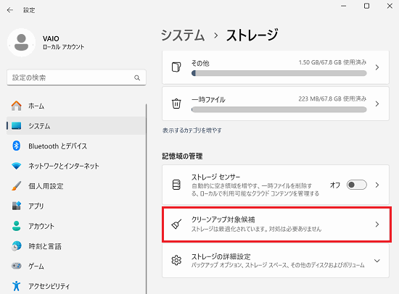The height and width of the screenshot is (294, 399).
Task: Click the Bluetooth icon in the sidebar
Action: (x=17, y=146)
